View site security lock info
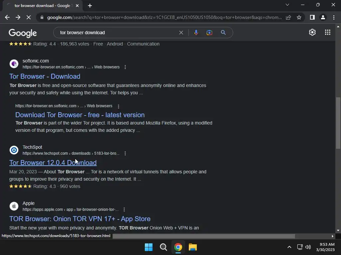Screen dimensions: 341x255 [x=42, y=17]
